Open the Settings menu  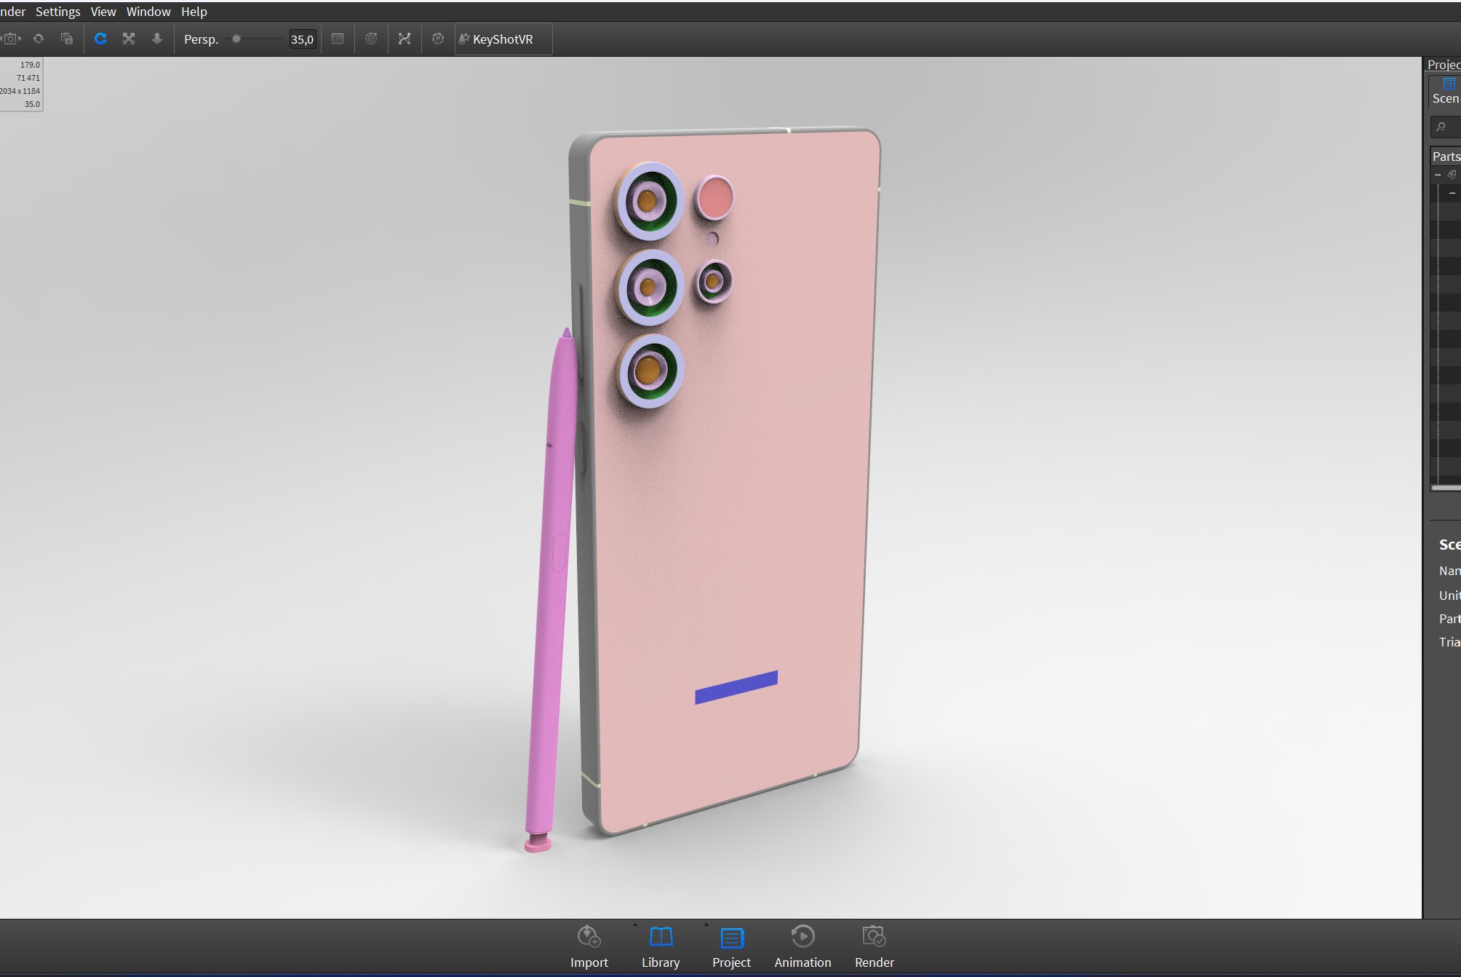point(57,12)
